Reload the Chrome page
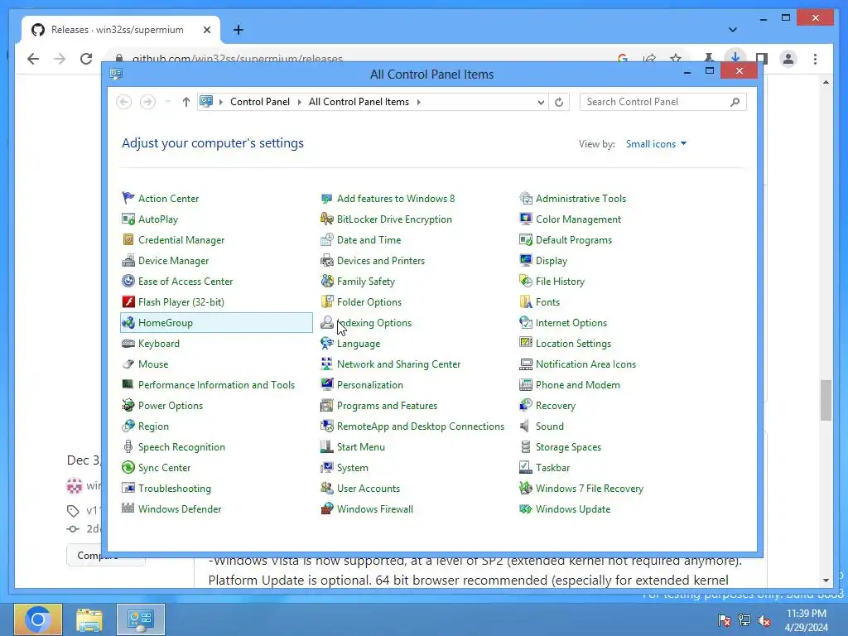 coord(86,59)
